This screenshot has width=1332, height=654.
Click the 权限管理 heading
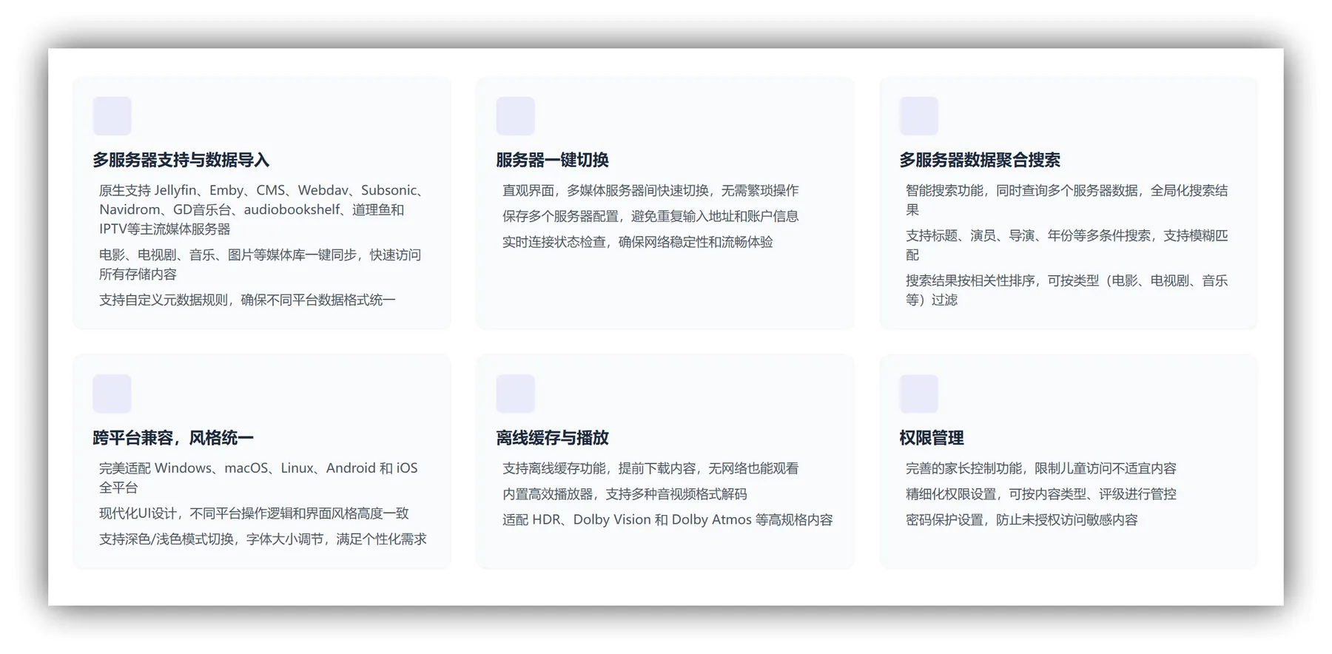[x=931, y=438]
